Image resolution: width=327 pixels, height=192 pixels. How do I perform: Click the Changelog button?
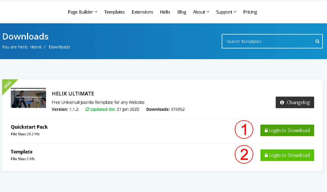(x=295, y=102)
